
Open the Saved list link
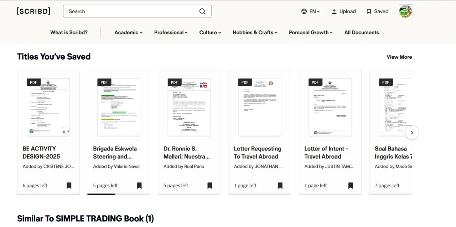click(377, 11)
